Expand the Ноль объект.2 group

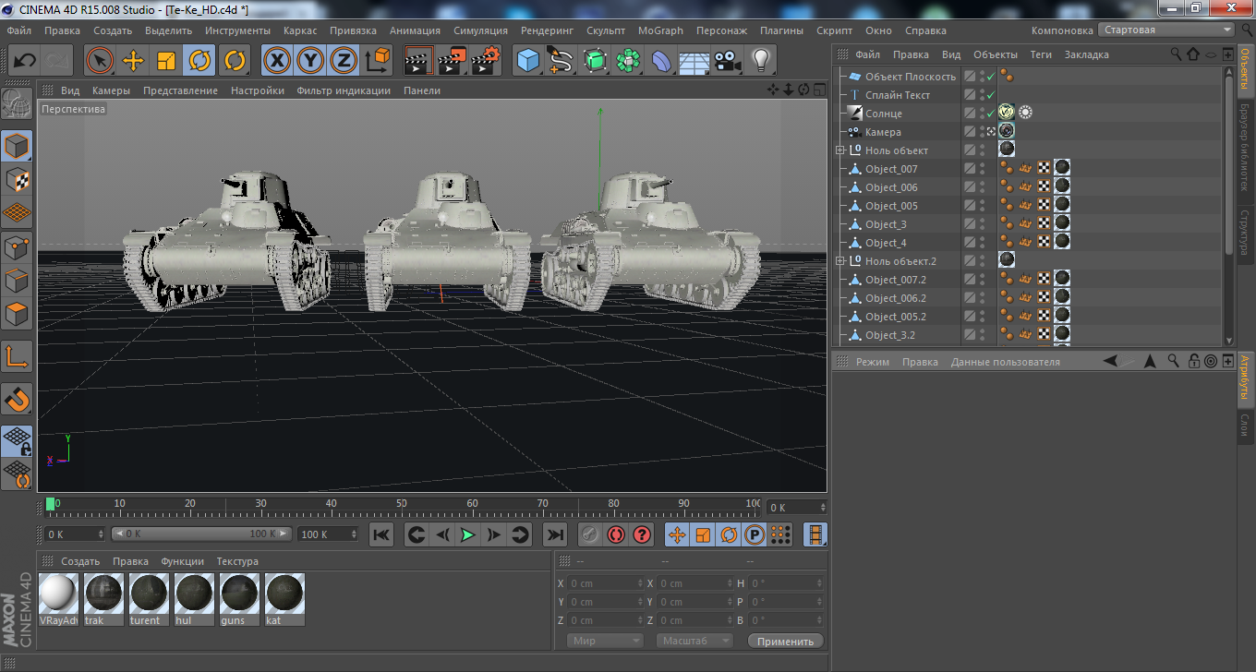coord(840,261)
